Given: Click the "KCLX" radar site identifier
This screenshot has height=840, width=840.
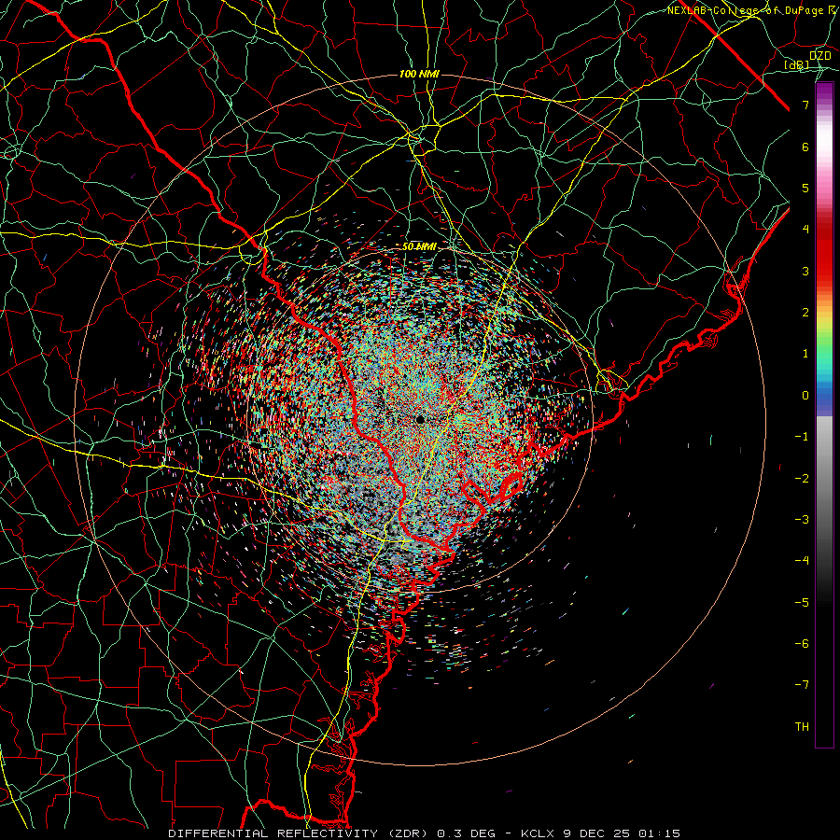Looking at the screenshot, I should click(538, 833).
